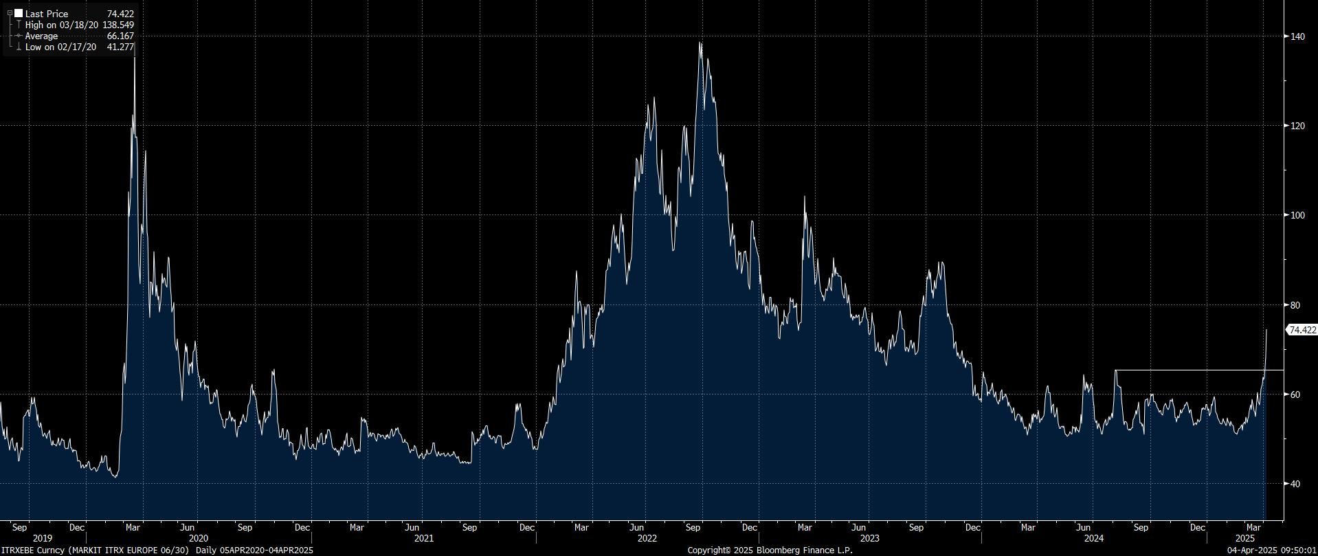Image resolution: width=1318 pixels, height=556 pixels.
Task: Click the 'ITRXEBE Curncy' ticker text
Action: coord(33,551)
